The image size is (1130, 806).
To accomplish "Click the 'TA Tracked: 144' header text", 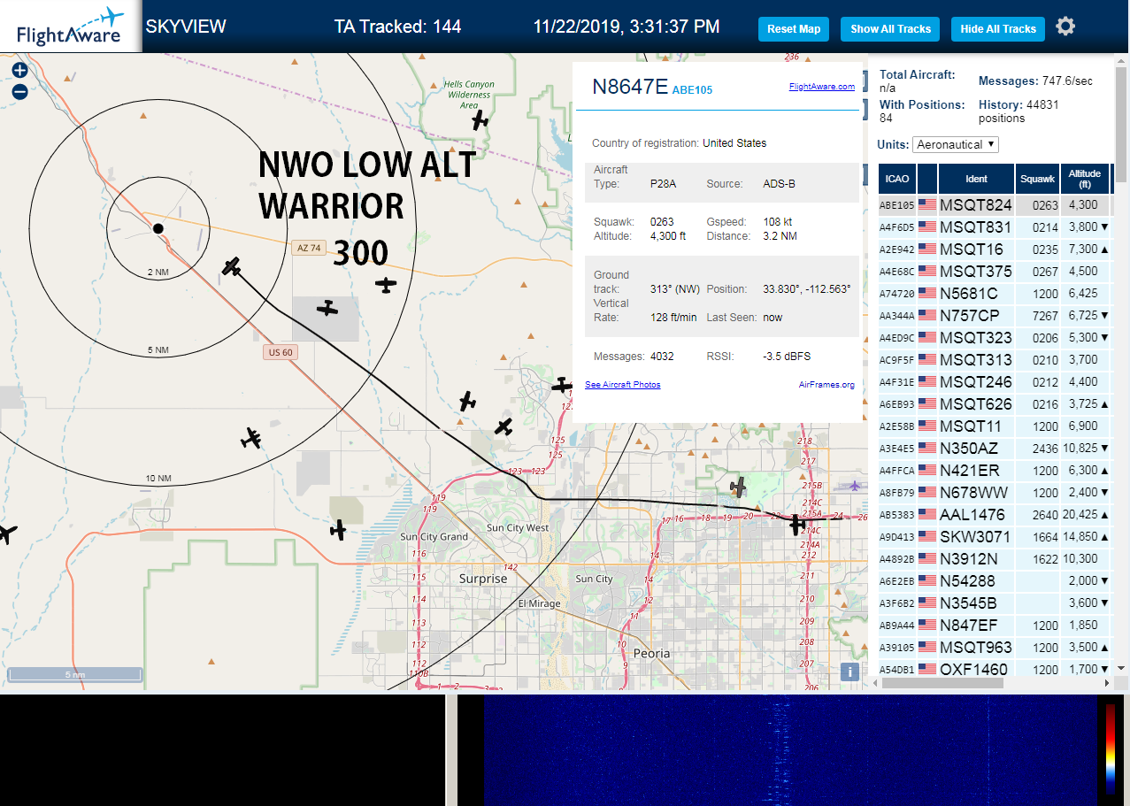I will (x=397, y=27).
